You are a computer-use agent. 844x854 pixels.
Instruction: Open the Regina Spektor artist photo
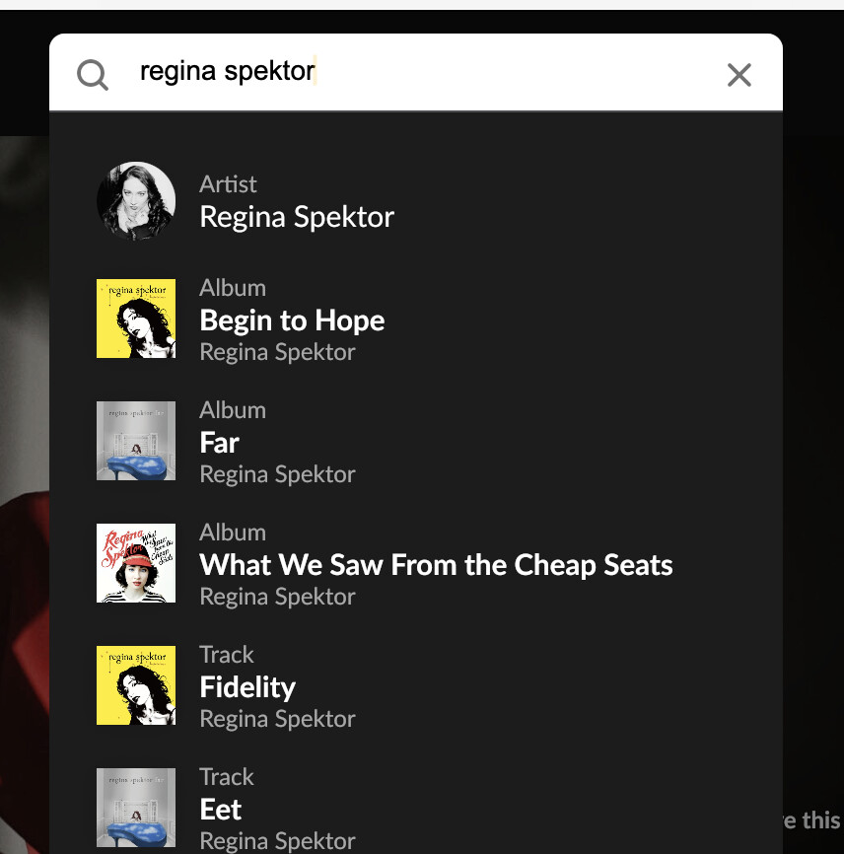click(136, 201)
